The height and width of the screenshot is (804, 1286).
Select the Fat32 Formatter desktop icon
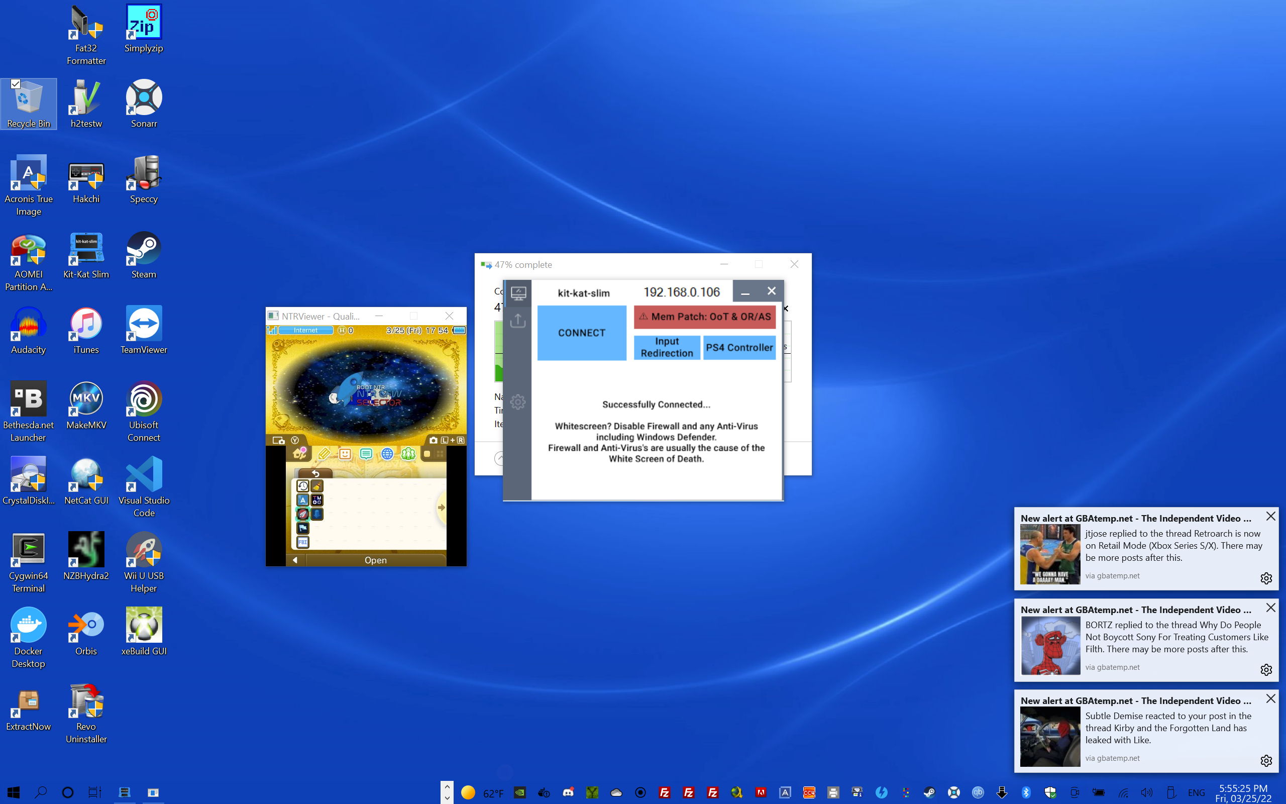[x=86, y=35]
